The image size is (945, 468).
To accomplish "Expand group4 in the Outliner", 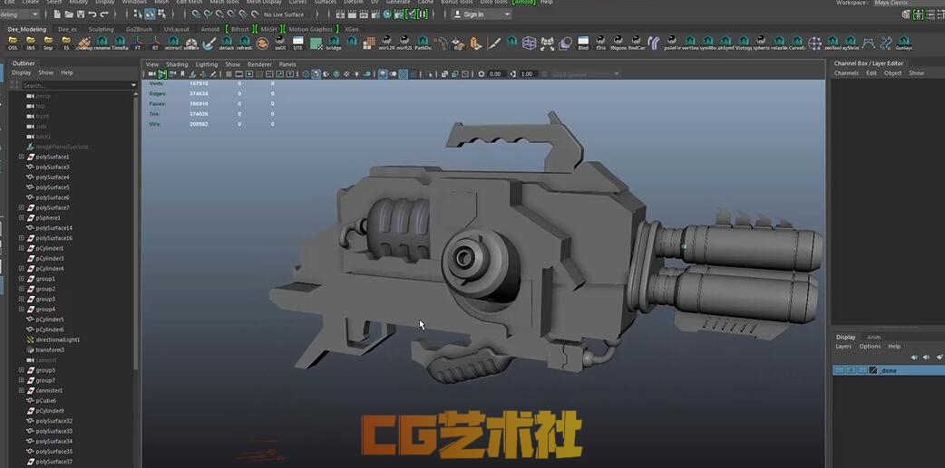I will click(21, 310).
